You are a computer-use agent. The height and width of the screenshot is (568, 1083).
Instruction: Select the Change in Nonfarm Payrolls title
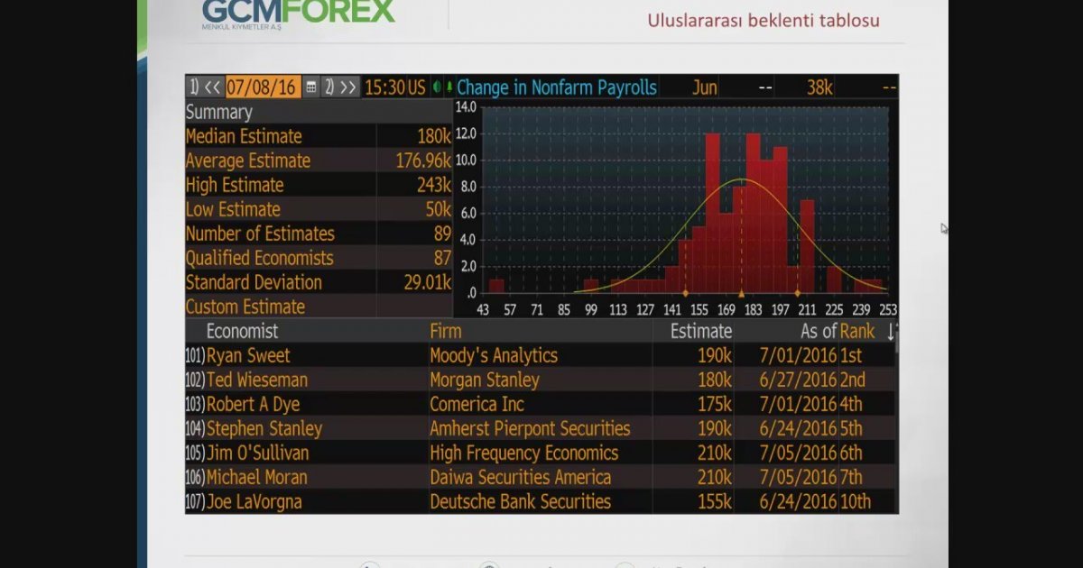[557, 87]
